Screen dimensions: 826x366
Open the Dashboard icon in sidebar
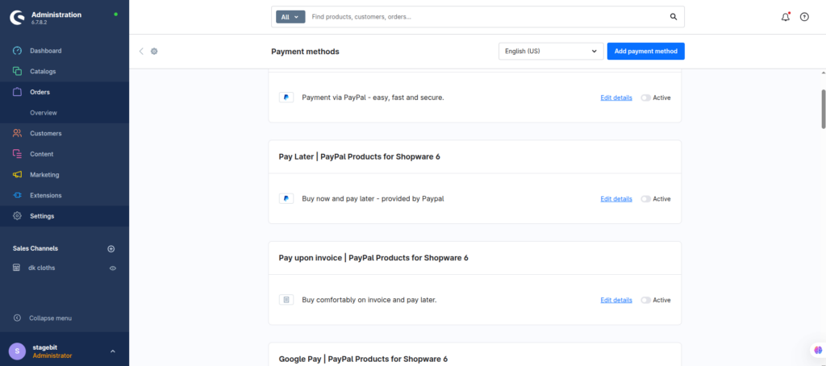coord(18,51)
